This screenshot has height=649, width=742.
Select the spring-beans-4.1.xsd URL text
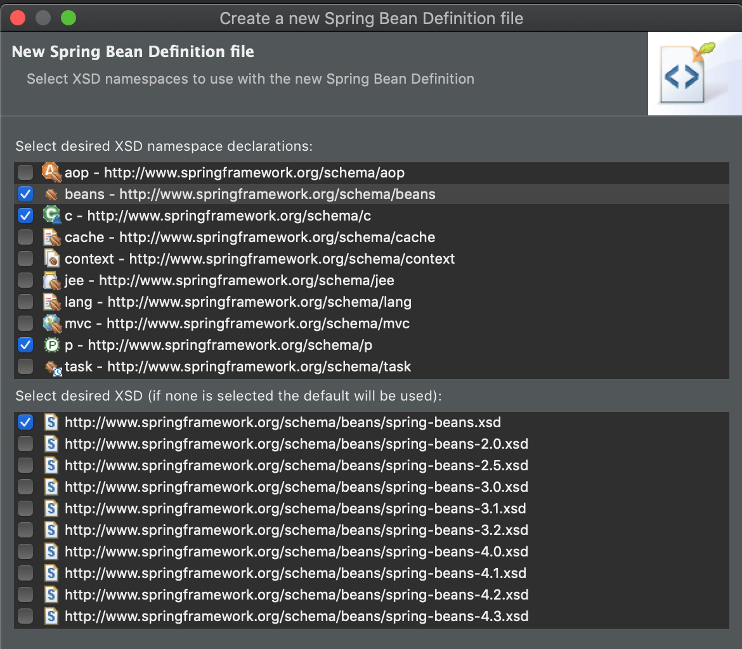tap(296, 573)
